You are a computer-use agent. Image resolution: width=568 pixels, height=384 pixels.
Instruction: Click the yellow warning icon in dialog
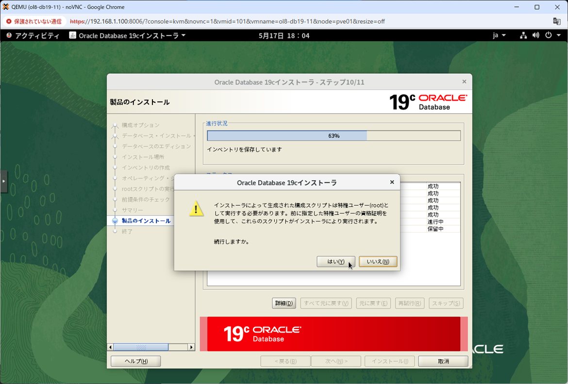coord(196,209)
